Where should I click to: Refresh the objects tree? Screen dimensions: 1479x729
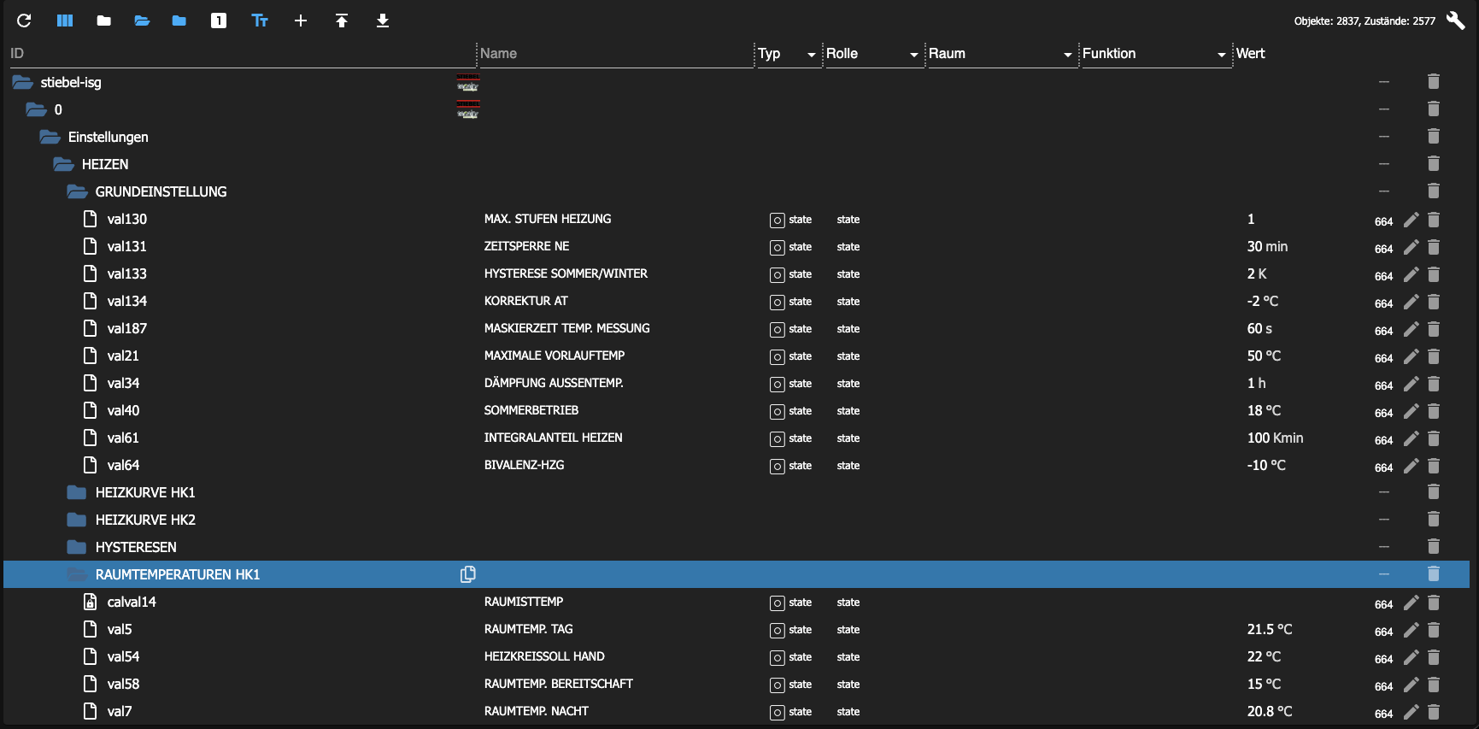click(x=24, y=21)
